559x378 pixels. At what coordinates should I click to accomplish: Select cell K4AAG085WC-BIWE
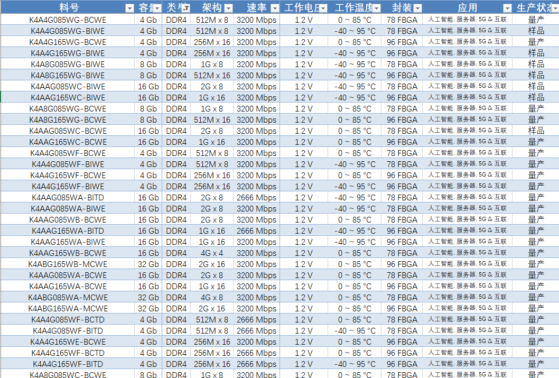(68, 86)
